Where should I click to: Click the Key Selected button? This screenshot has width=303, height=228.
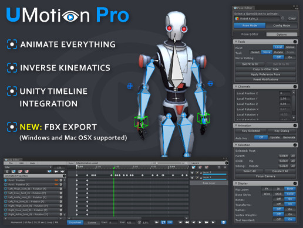(251, 131)
